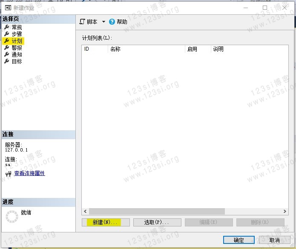Confirm with the 确定 button
The width and height of the screenshot is (296, 249).
click(x=239, y=240)
